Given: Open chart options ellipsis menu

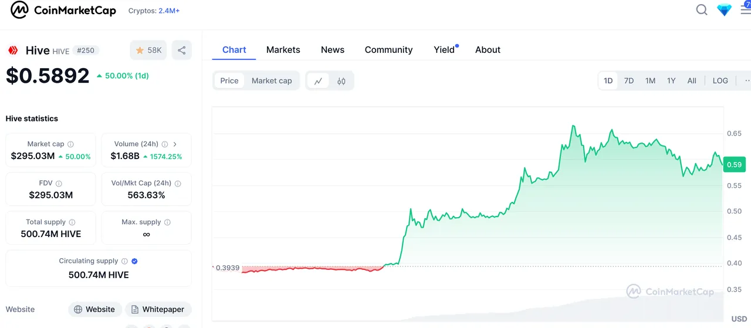Looking at the screenshot, I should click(x=747, y=81).
